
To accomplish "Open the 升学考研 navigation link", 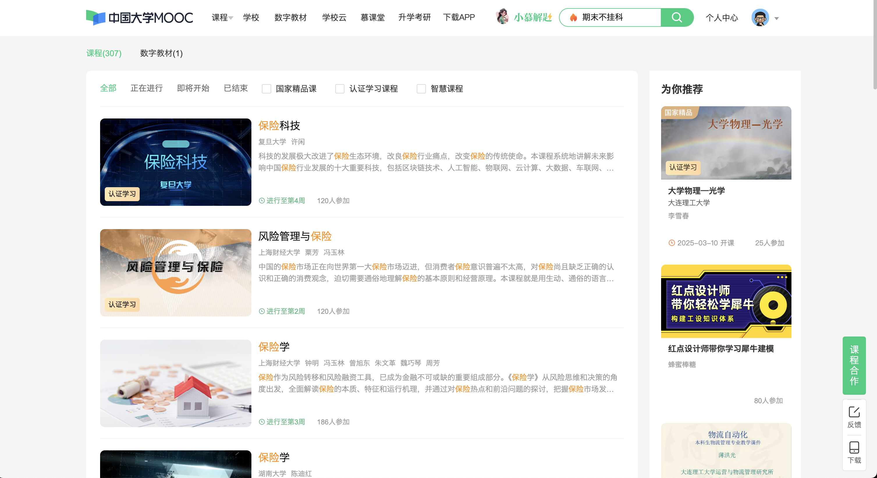I will click(x=414, y=17).
